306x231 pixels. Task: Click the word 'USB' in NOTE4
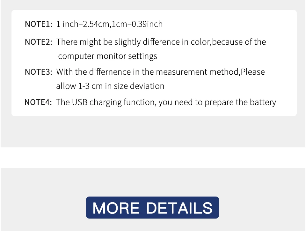click(x=80, y=102)
